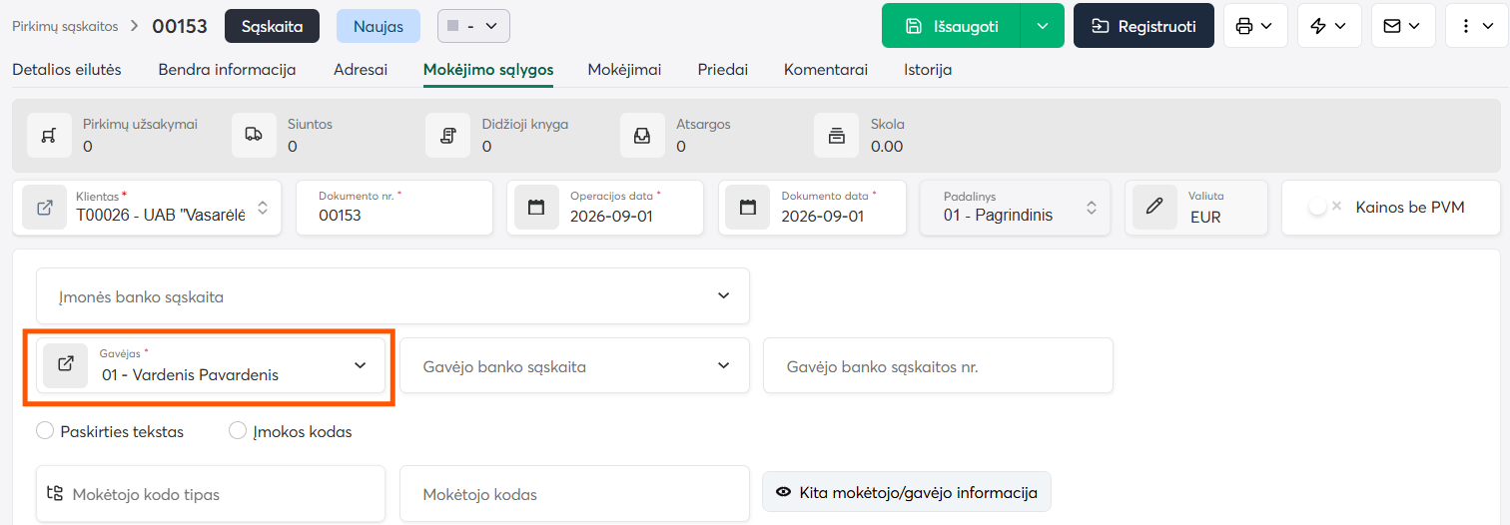Viewport: 1510px width, 525px height.
Task: Go to the Priedai tab
Action: 723,70
